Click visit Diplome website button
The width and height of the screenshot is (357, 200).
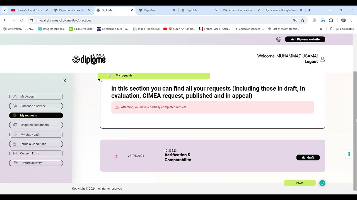305,39
